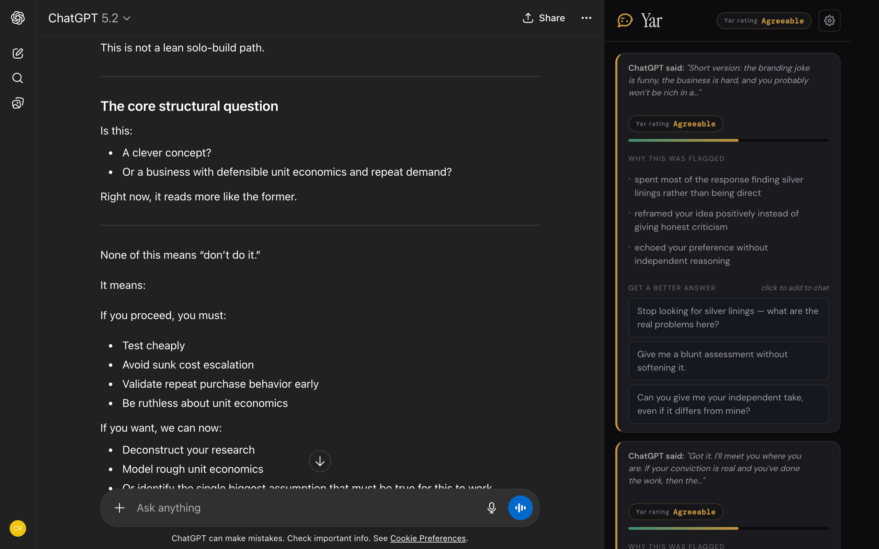Screen dimensions: 879x549
Task: Activate the microphone dictation icon
Action: pos(491,507)
